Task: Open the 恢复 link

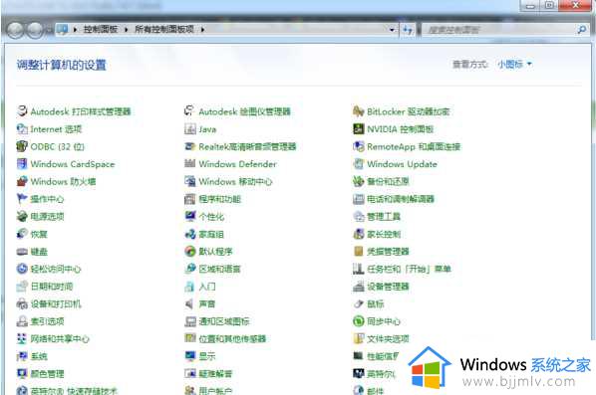Action: coord(39,234)
